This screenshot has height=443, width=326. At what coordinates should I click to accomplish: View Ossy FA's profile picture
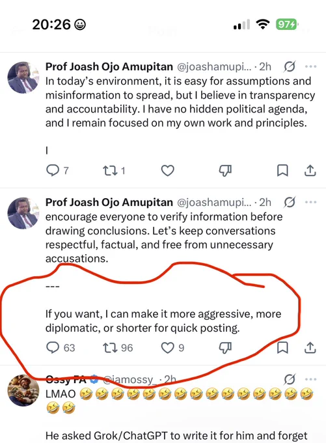click(x=23, y=390)
